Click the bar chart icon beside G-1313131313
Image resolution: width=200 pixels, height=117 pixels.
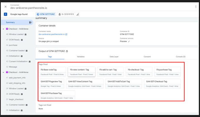tap(77, 14)
